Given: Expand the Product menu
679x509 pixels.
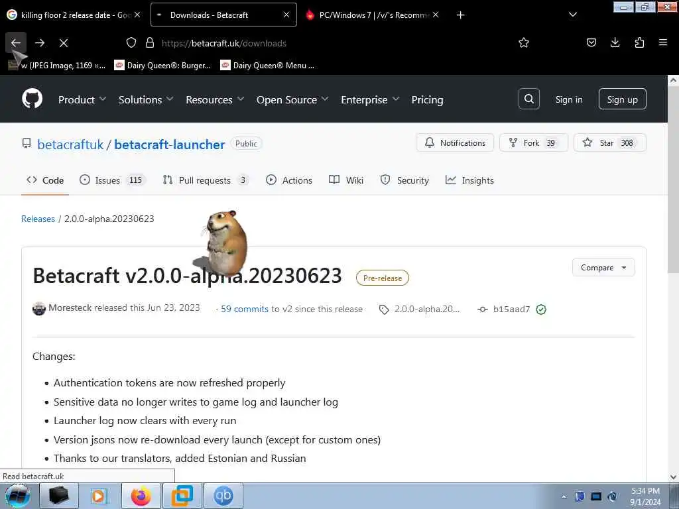Looking at the screenshot, I should [x=82, y=99].
